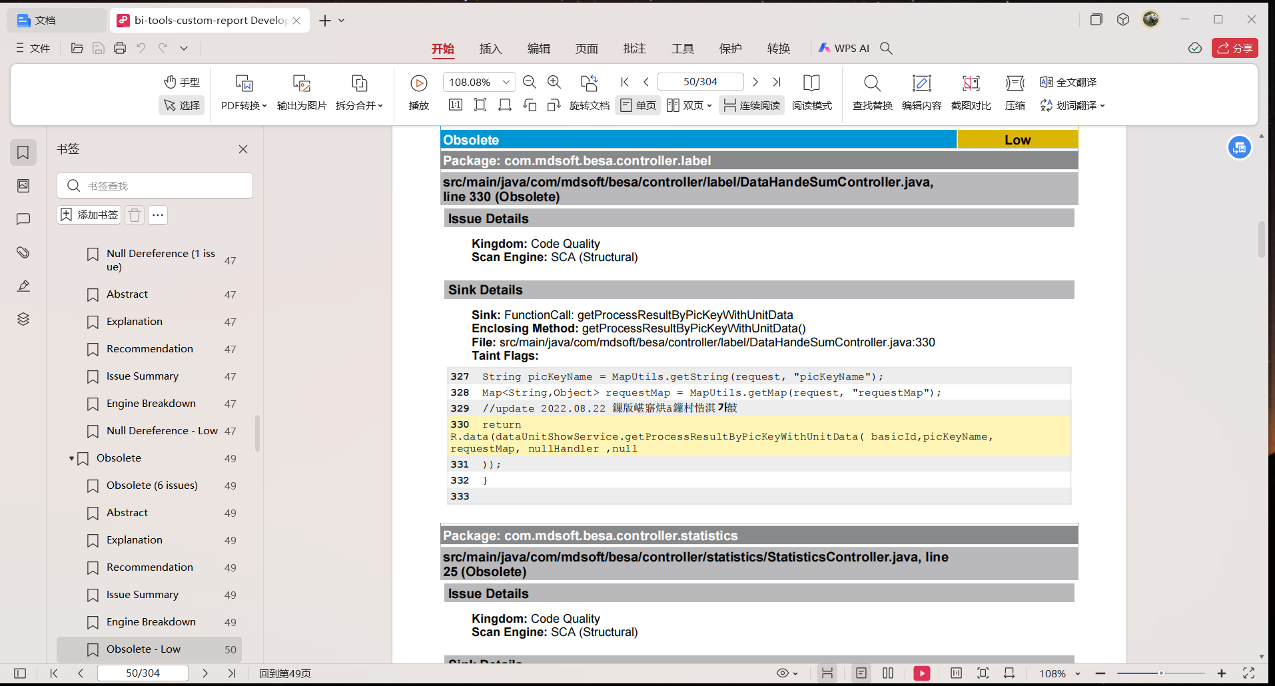Open 查找替换 find and replace
The width and height of the screenshot is (1275, 686).
click(x=872, y=92)
